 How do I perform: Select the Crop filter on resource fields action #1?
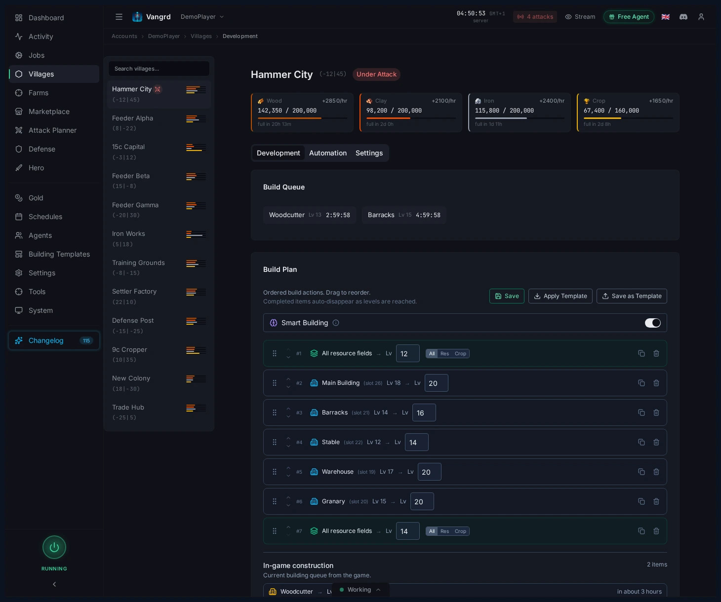click(460, 354)
